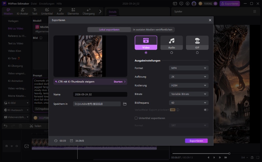Screen dimensions: 262x162
Task: Switch to Lokal exportieren tab
Action: (x=109, y=29)
